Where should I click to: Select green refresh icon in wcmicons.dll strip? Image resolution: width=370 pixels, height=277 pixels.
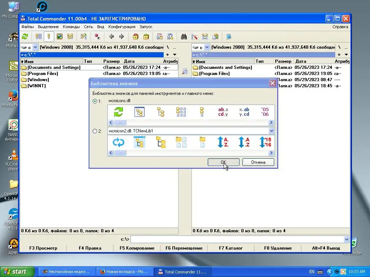(119, 112)
